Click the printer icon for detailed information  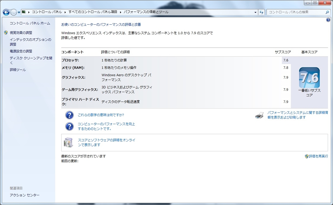click(x=259, y=115)
